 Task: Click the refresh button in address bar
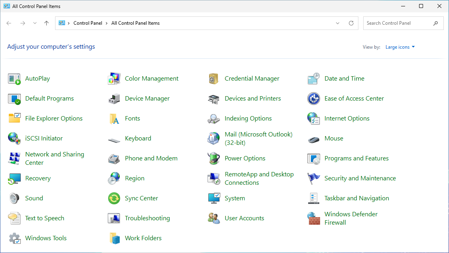pos(351,23)
